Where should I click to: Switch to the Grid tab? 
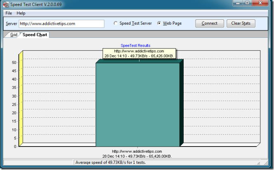click(x=13, y=35)
